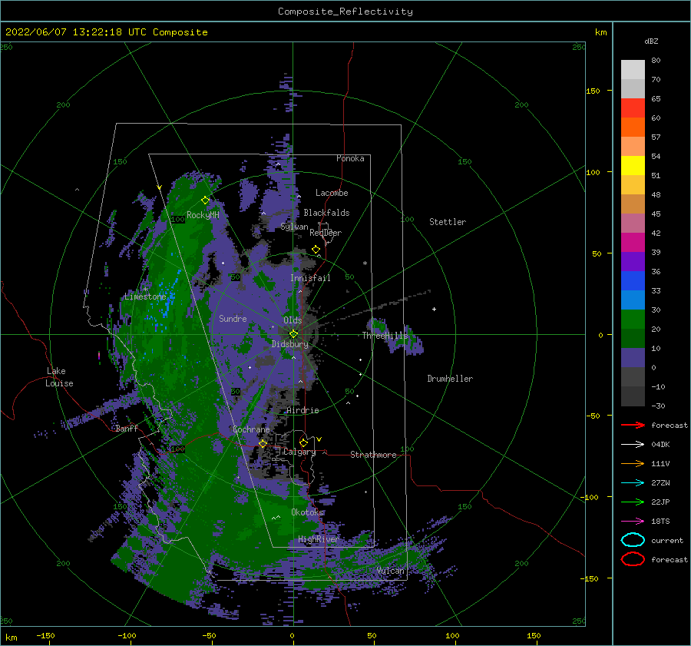This screenshot has height=646, width=691.
Task: Click the Sylvan label
Action: (294, 227)
